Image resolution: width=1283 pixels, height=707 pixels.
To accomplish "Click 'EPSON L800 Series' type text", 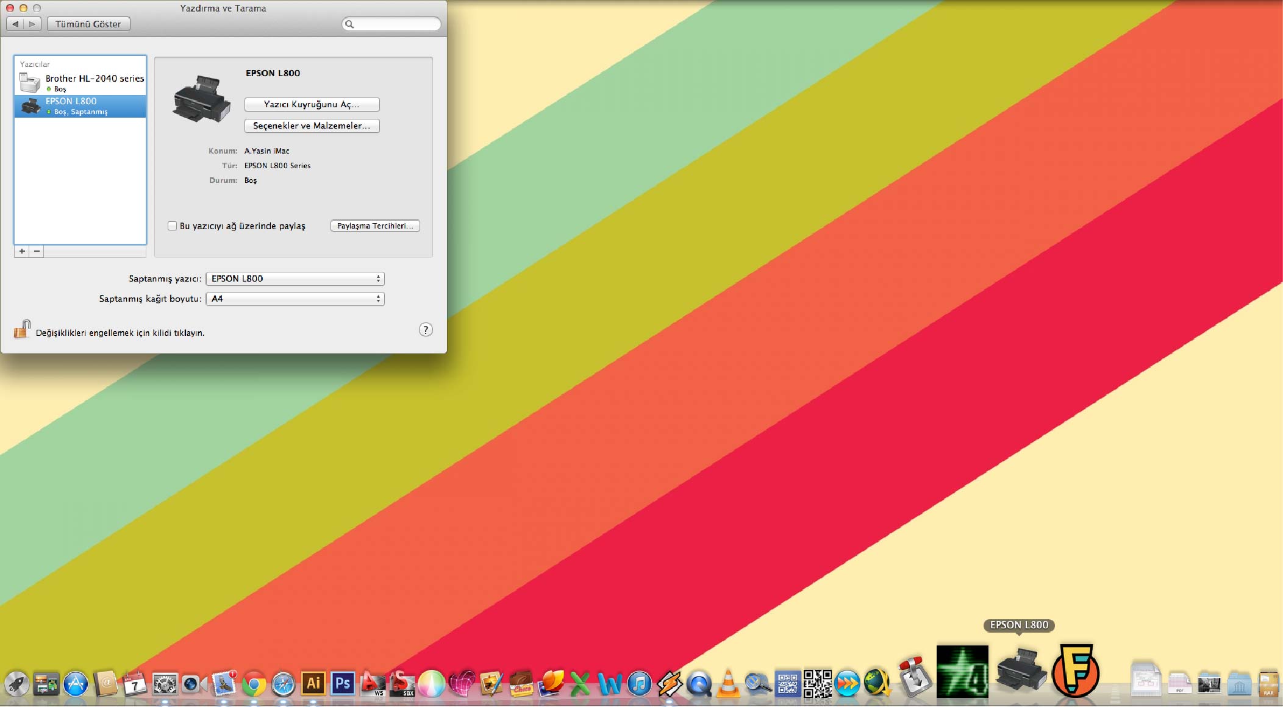I will coord(277,166).
